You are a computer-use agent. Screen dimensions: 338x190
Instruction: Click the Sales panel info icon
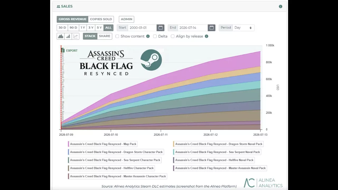[280, 6]
